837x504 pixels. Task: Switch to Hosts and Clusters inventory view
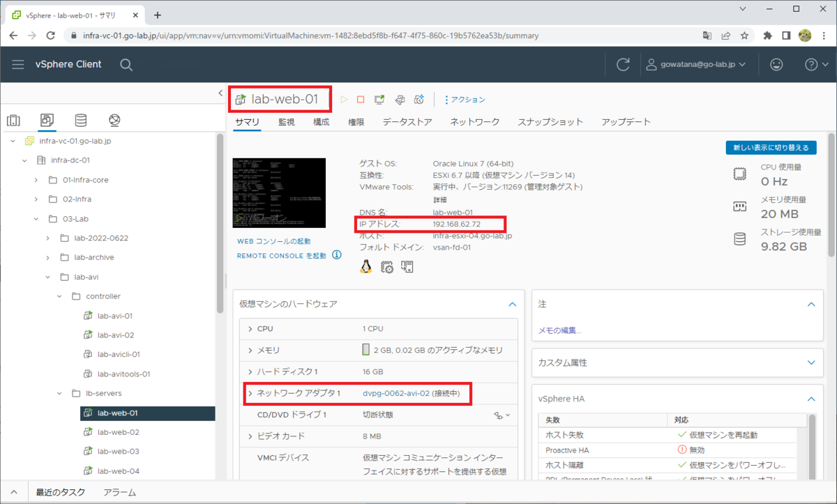click(x=14, y=120)
